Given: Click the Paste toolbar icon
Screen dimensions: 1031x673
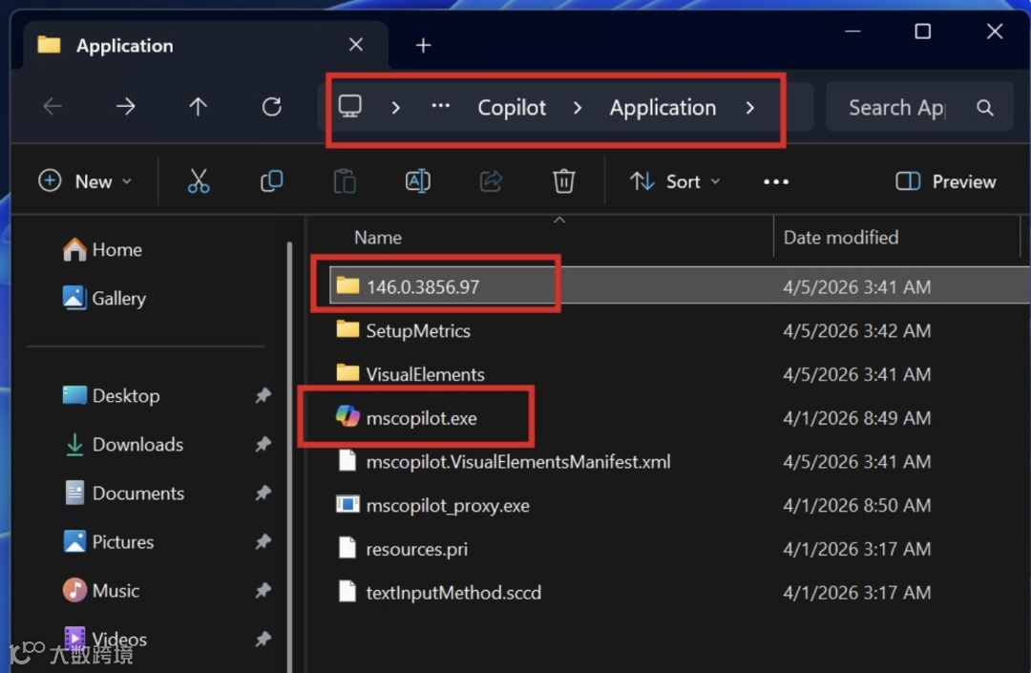Looking at the screenshot, I should point(345,181).
